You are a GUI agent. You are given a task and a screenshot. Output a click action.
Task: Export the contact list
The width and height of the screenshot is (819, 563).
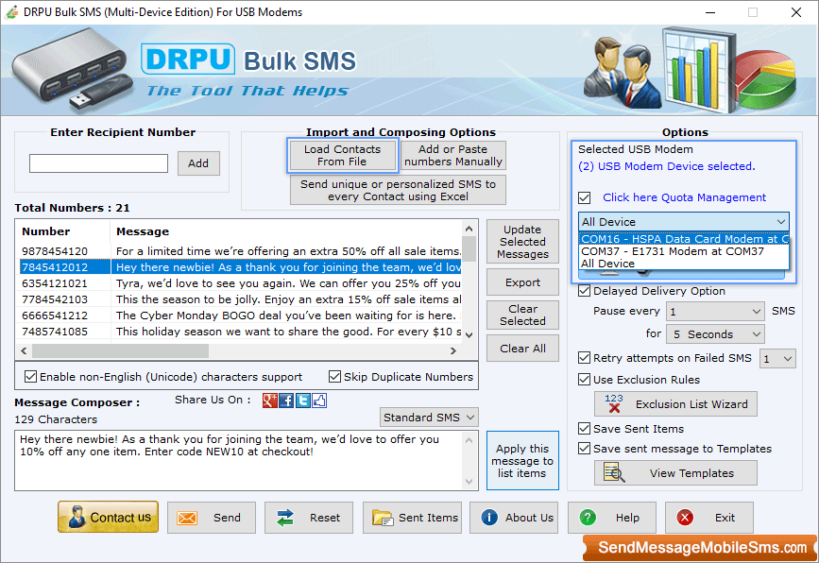[x=522, y=282]
